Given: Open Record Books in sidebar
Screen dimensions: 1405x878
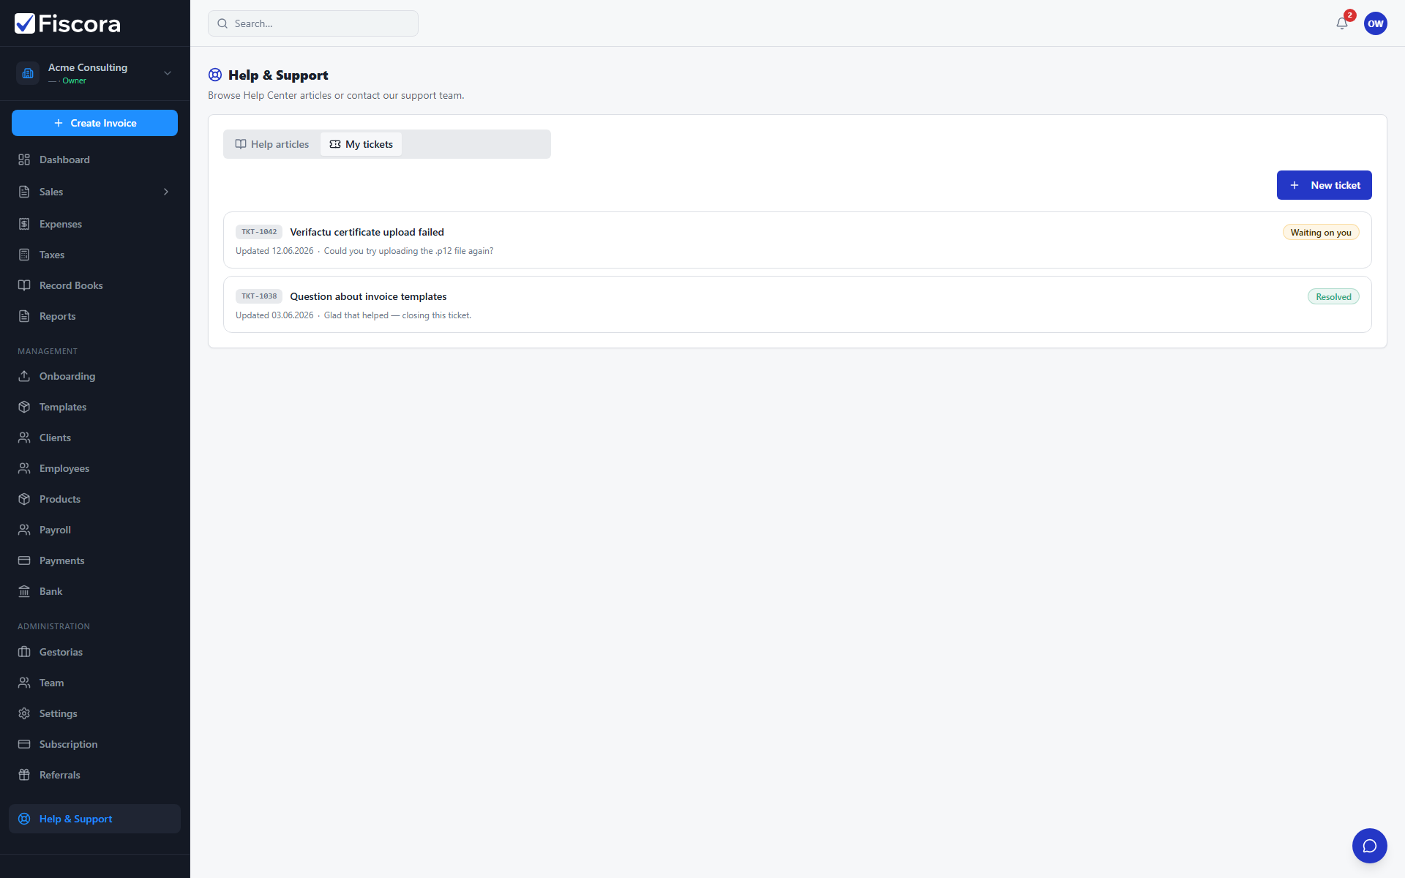Looking at the screenshot, I should point(94,285).
